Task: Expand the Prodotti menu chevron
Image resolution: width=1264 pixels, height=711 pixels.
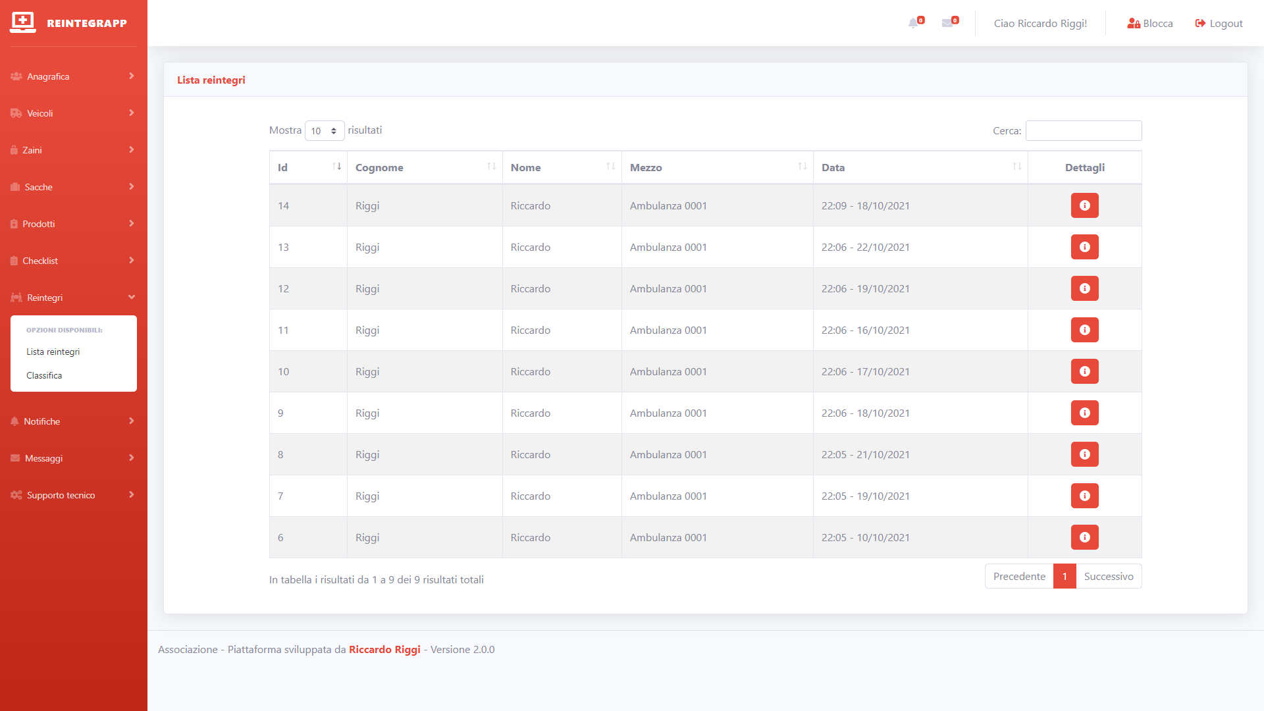Action: click(x=132, y=224)
